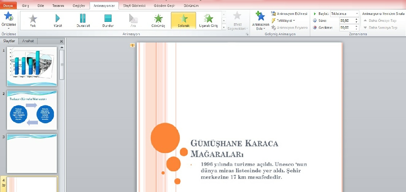406x192 pixels.
Task: Select the Yok (none) animation
Action: pos(33,21)
